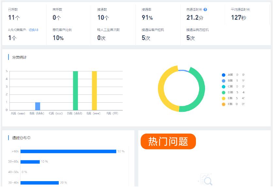
Task: Toggle the D类 legend entry
Action: (233, 93)
